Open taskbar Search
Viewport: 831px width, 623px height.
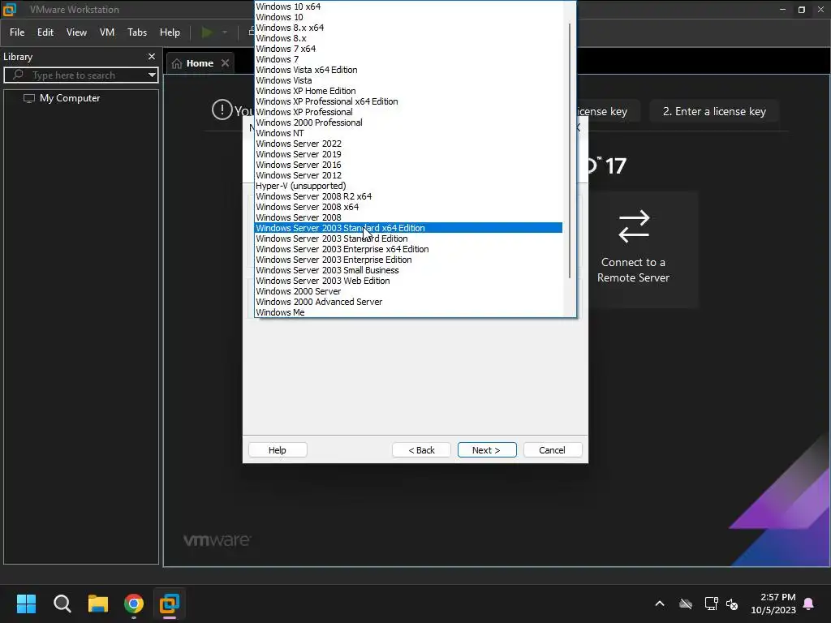coord(62,604)
